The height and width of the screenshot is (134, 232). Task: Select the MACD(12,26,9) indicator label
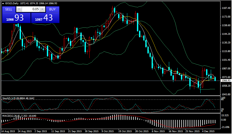coord(11,116)
